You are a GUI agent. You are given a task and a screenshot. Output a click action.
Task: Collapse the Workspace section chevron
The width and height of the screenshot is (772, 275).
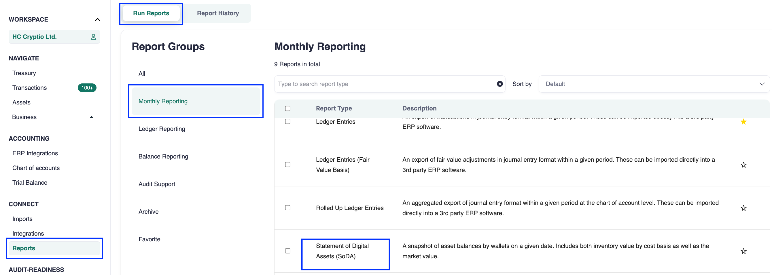point(97,20)
